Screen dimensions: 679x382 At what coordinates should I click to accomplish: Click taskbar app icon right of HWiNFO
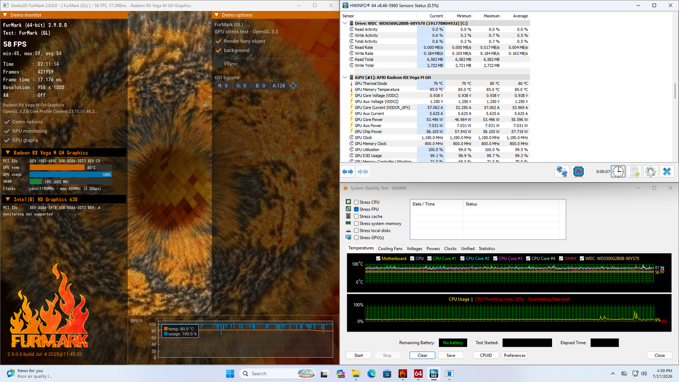click(449, 374)
